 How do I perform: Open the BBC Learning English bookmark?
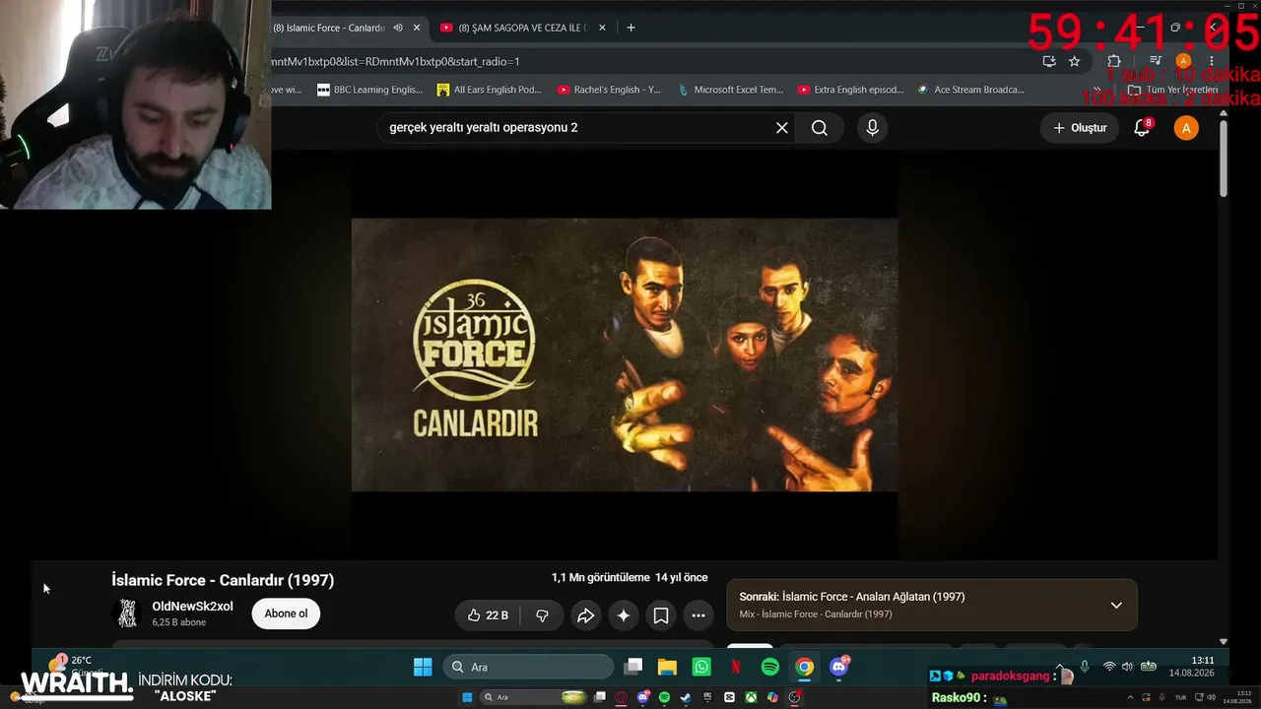tap(369, 90)
